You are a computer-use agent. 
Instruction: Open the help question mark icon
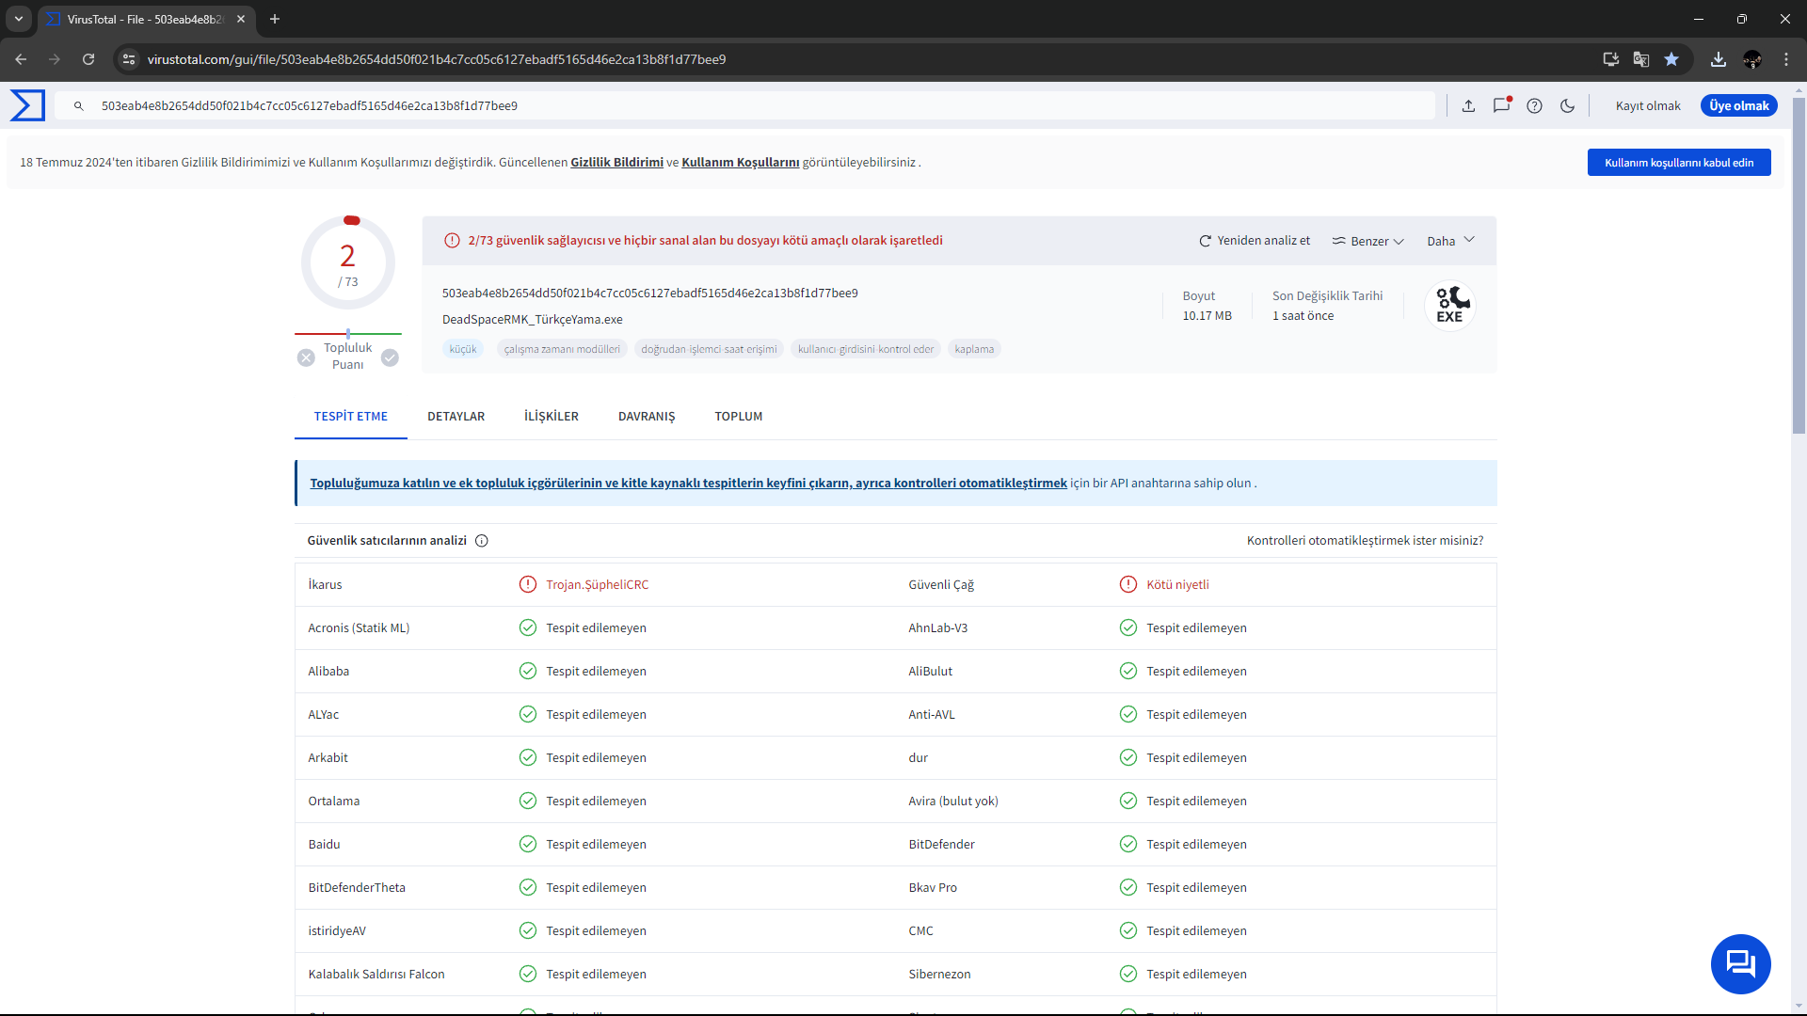(1534, 106)
